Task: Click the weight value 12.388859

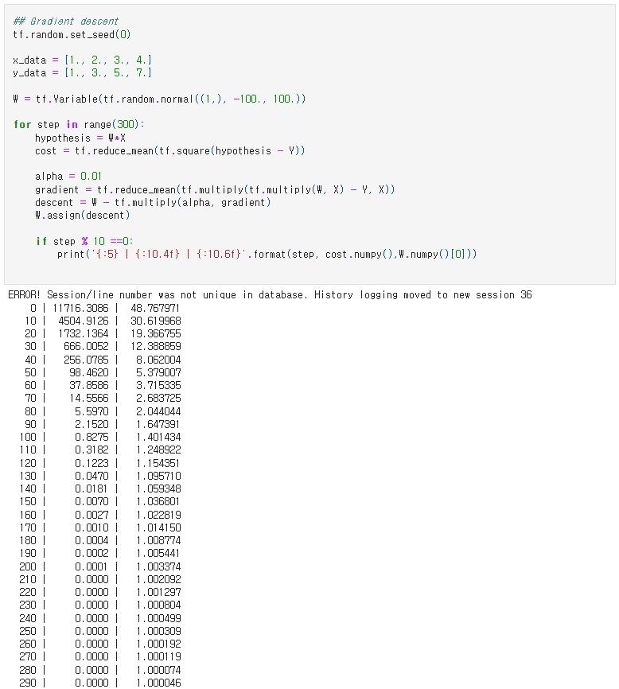Action: coord(155,346)
